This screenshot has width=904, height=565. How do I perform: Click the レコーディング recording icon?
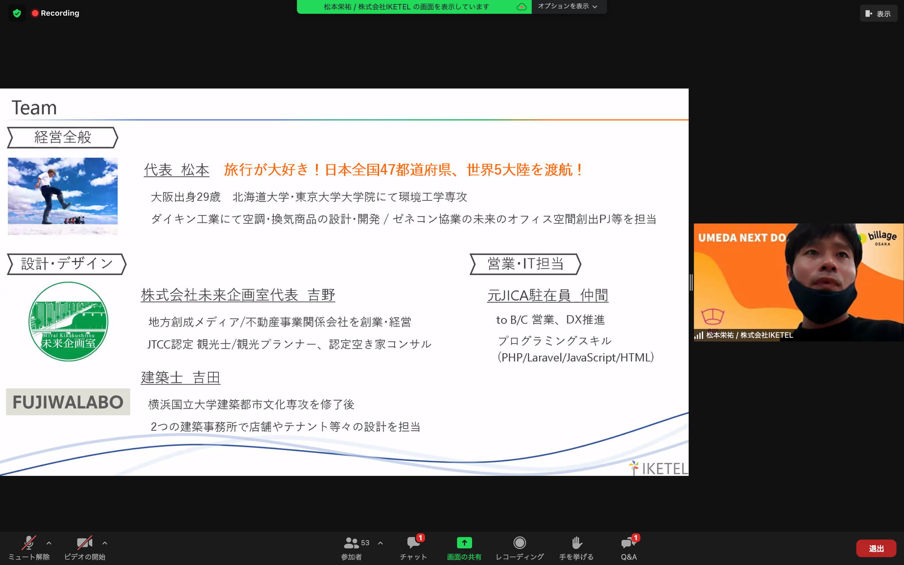(520, 543)
